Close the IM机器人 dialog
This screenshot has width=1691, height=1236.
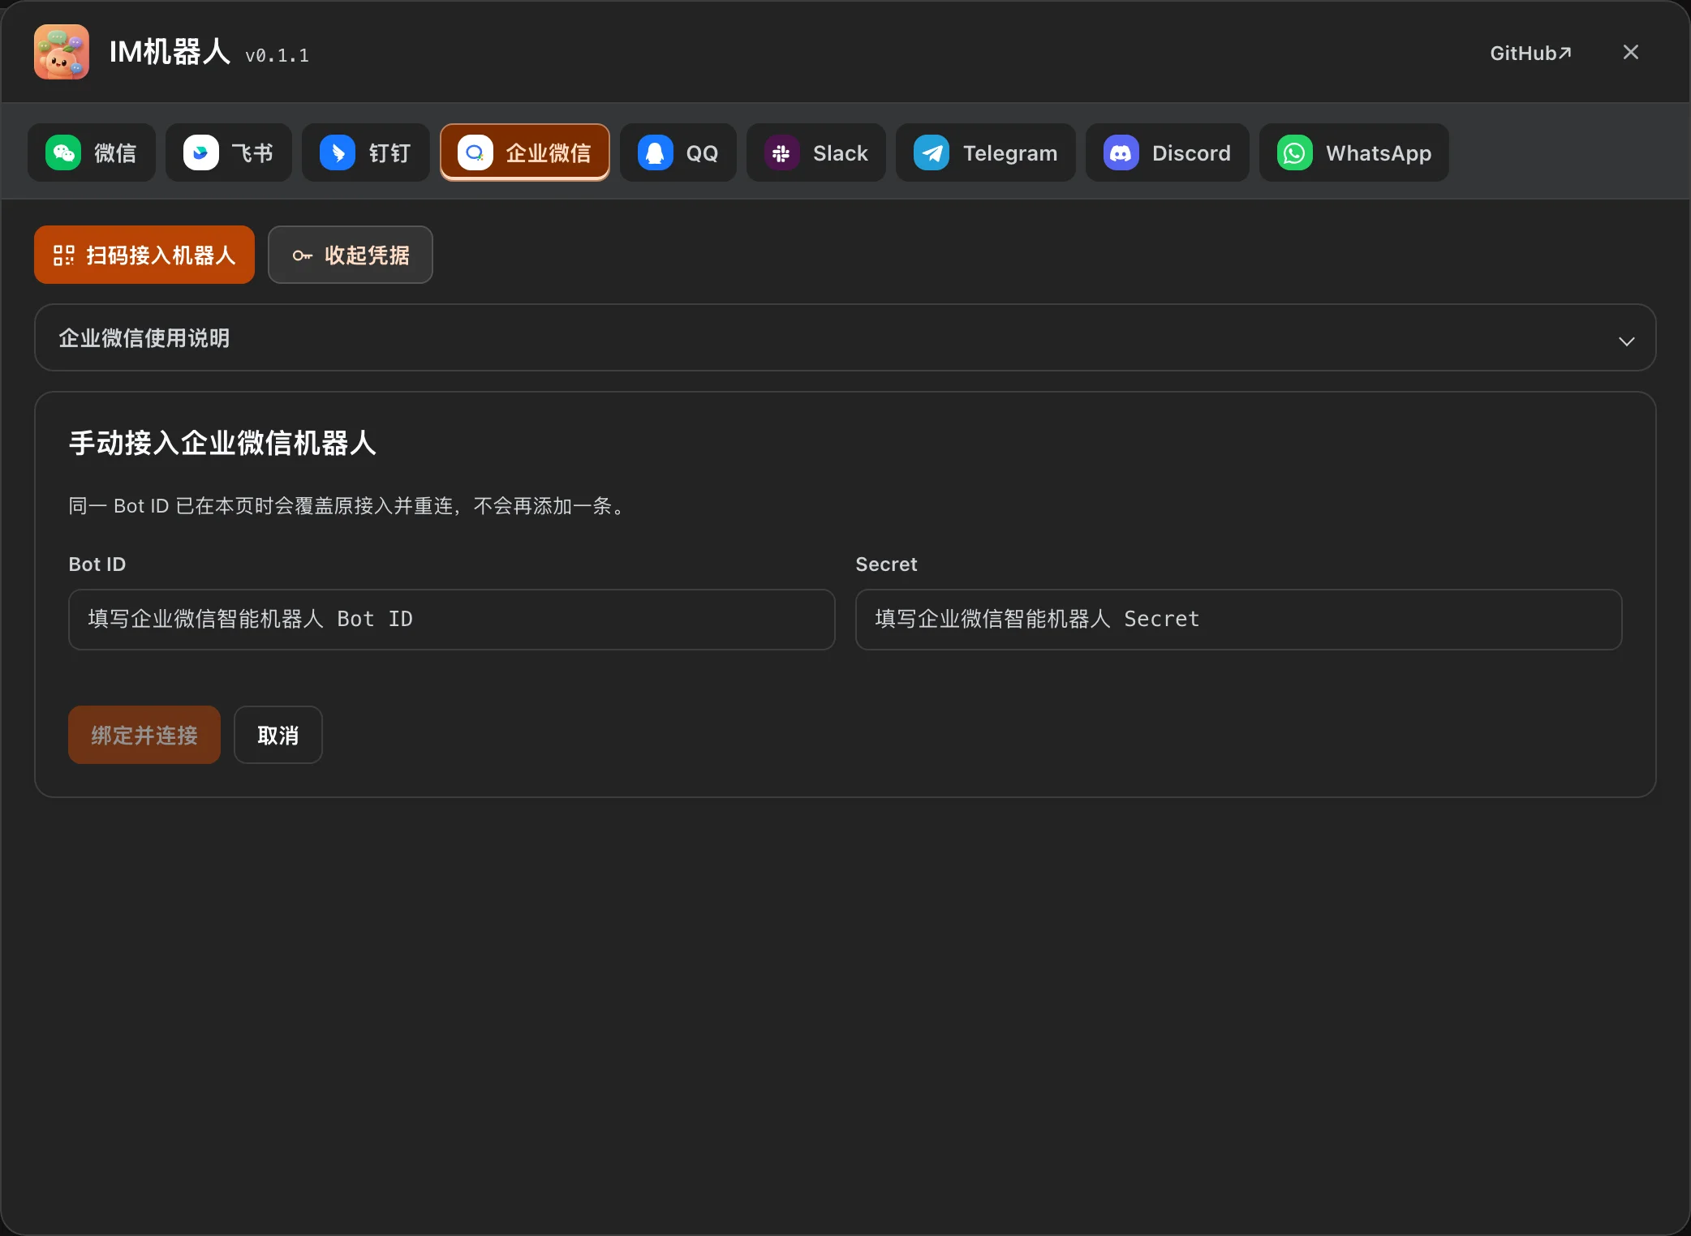pyautogui.click(x=1631, y=52)
